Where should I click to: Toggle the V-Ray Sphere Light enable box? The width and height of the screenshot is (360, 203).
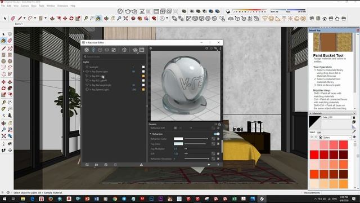tap(143, 90)
